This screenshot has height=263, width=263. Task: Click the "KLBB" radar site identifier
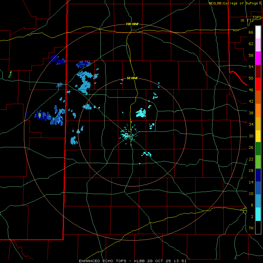(x=140, y=261)
